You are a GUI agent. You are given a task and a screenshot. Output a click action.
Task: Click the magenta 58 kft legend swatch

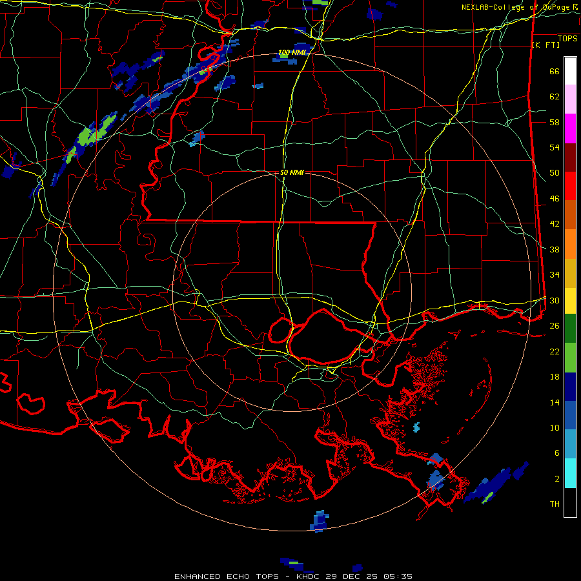570,128
